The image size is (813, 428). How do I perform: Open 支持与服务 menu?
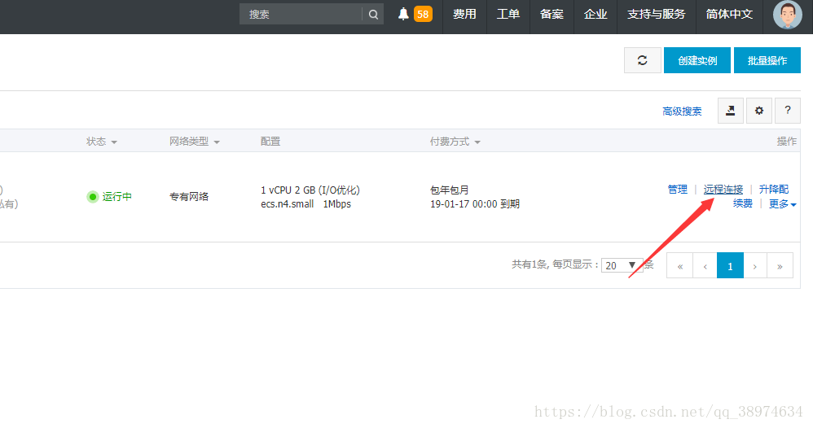pyautogui.click(x=657, y=14)
